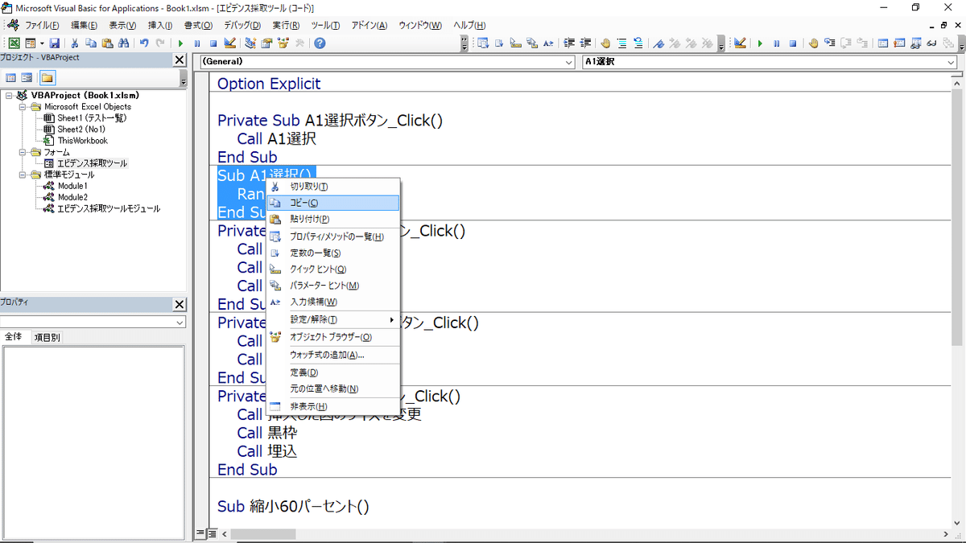Switch to Full Module View at bottom-left
The image size is (966, 543).
pyautogui.click(x=211, y=533)
